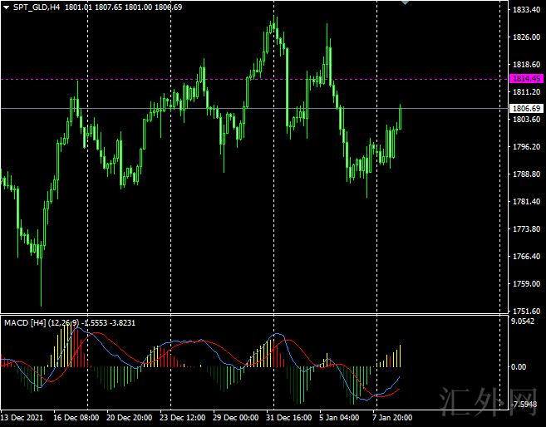Click the gray chart shift marker at top

click(x=405, y=3)
